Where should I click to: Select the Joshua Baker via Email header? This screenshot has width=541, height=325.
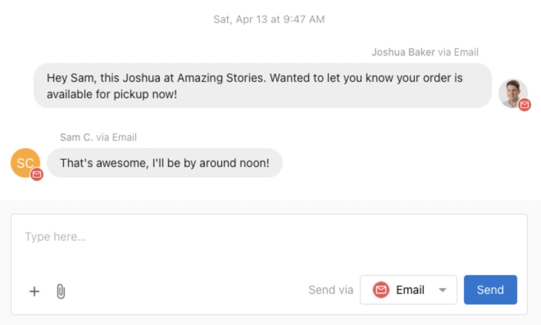click(x=425, y=52)
